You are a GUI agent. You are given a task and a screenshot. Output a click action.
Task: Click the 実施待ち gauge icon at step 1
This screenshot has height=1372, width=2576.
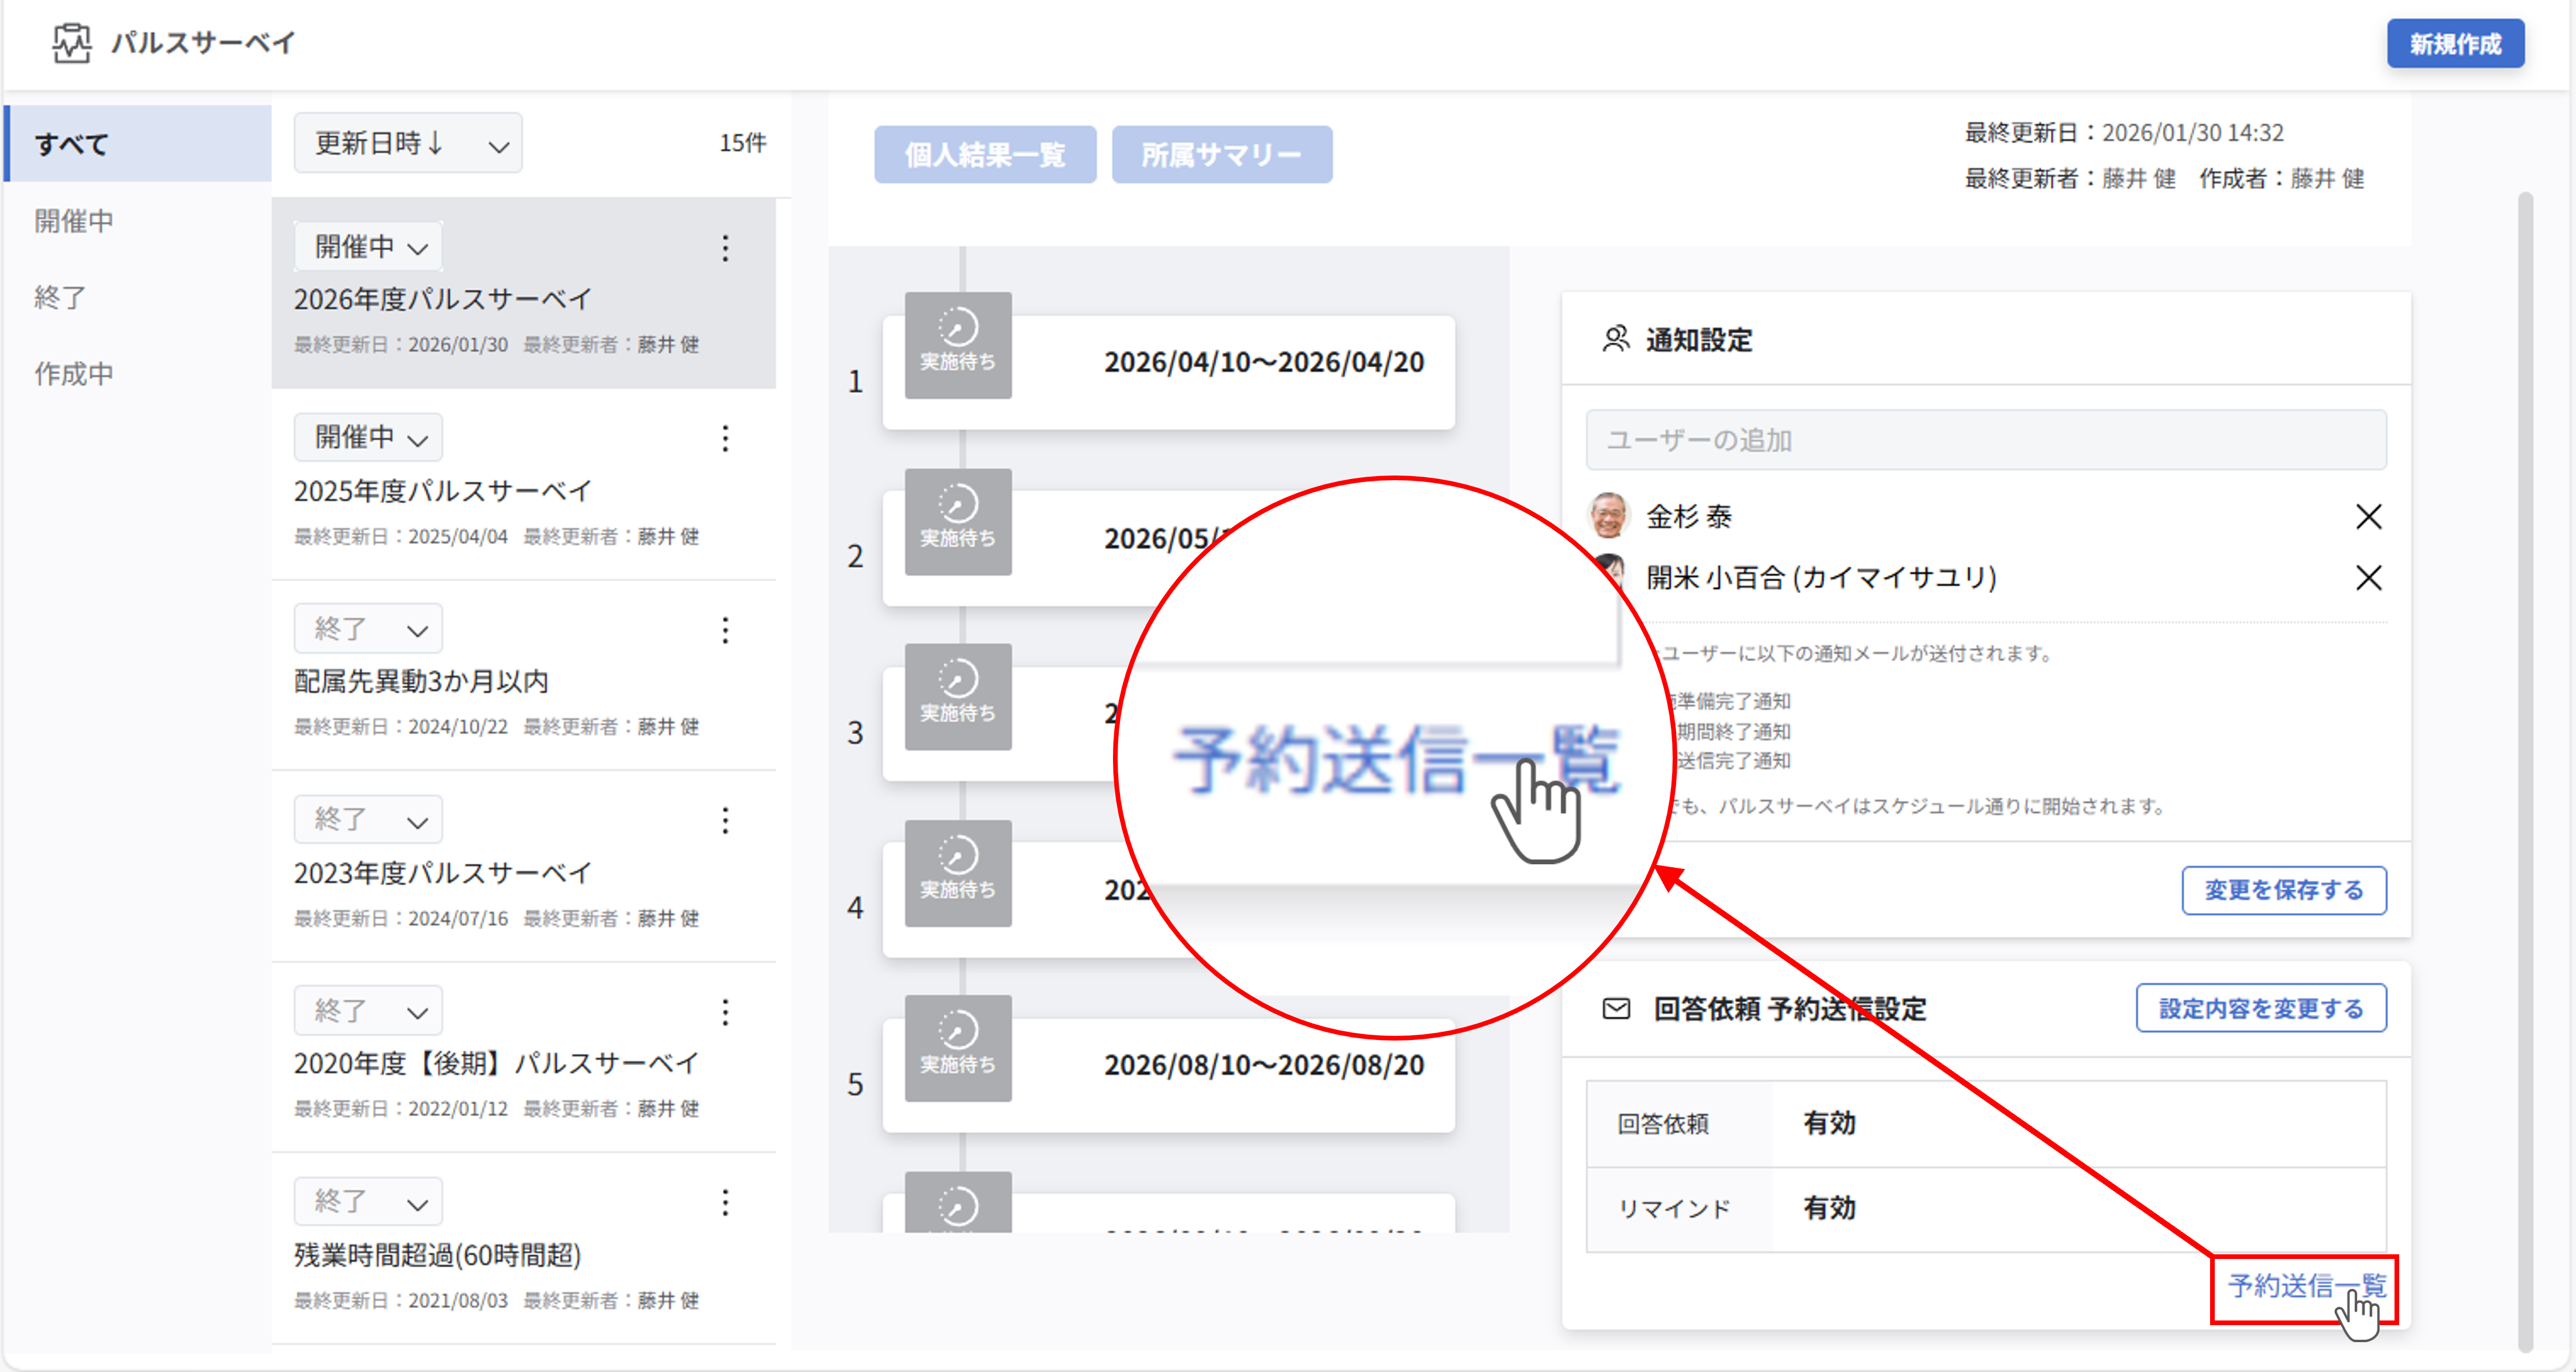click(957, 346)
